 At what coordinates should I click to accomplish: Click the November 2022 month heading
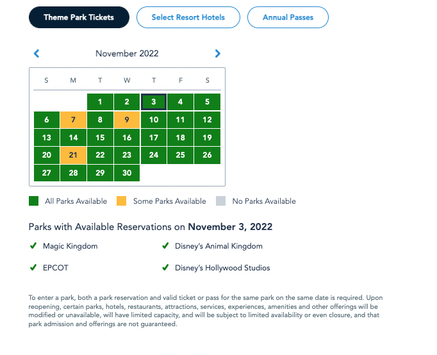(x=127, y=54)
